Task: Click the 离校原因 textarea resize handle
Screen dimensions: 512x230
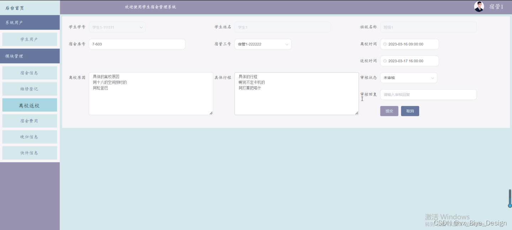Action: pos(211,113)
